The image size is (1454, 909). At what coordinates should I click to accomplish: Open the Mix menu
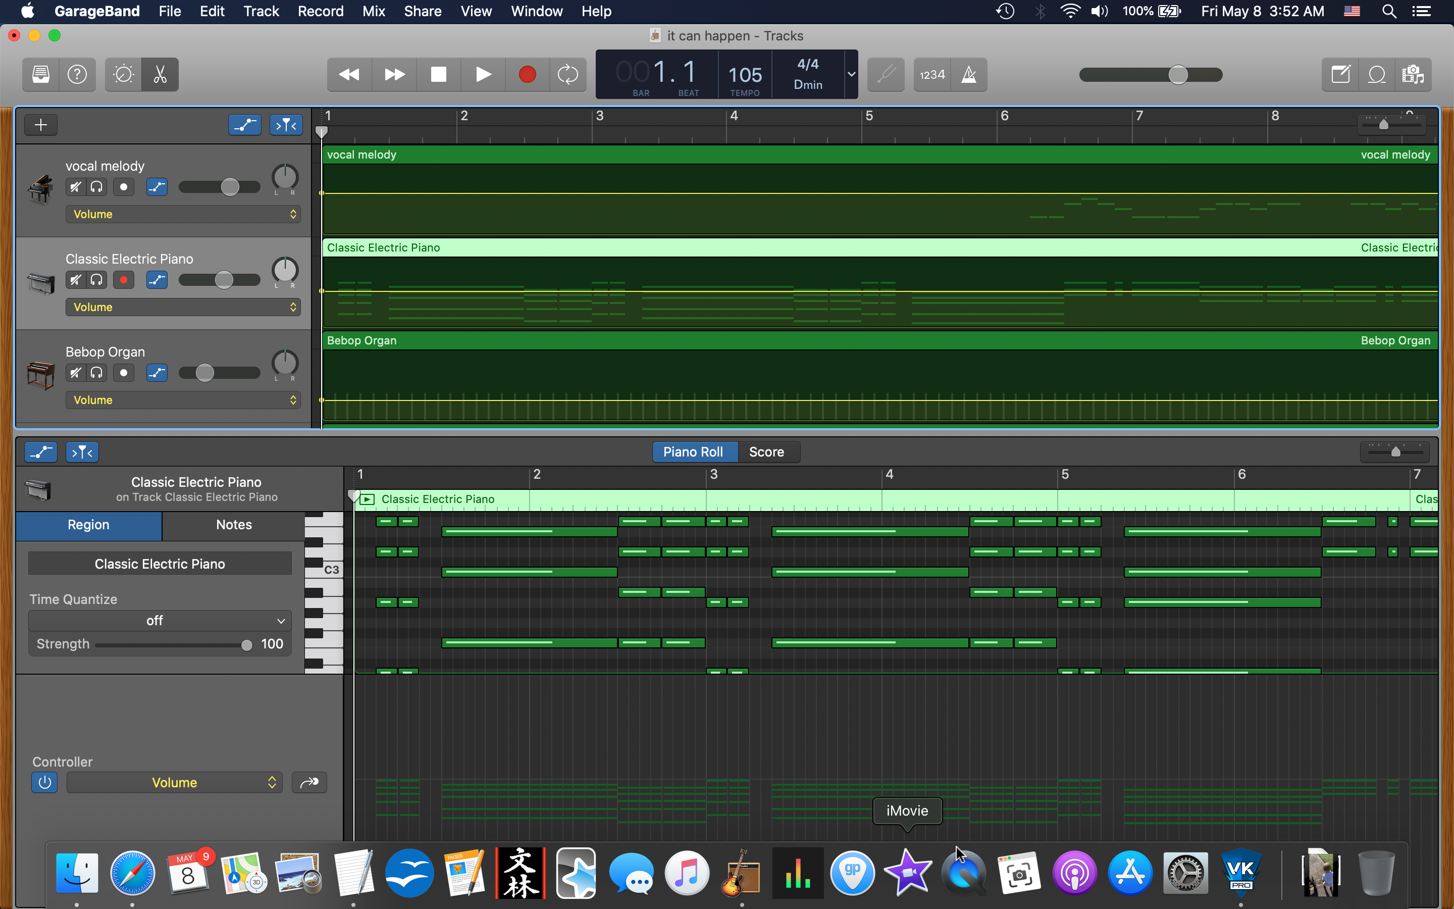pyautogui.click(x=373, y=12)
